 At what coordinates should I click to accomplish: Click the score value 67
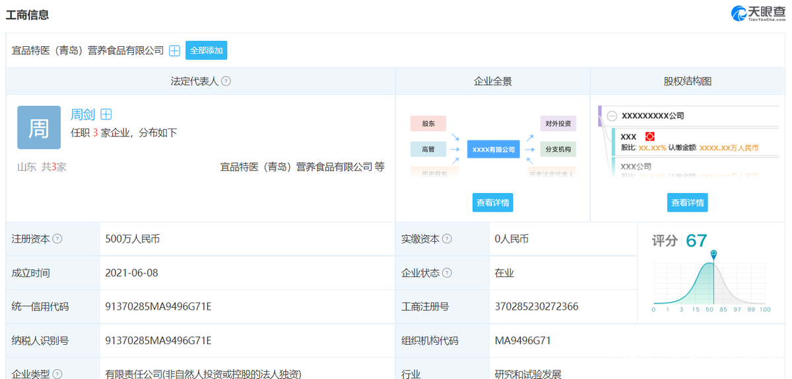(x=696, y=241)
